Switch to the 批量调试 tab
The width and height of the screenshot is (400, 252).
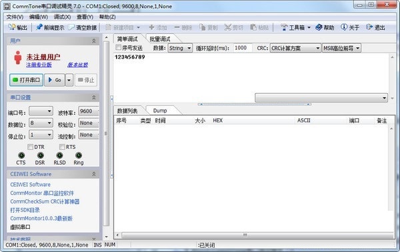(x=160, y=39)
